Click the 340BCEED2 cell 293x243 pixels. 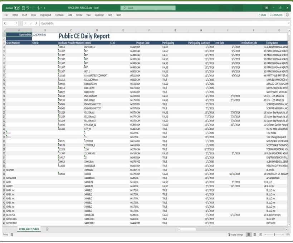97,223
